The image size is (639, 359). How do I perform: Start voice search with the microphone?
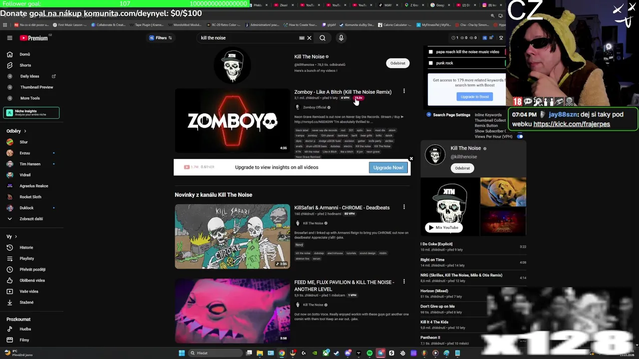(341, 38)
